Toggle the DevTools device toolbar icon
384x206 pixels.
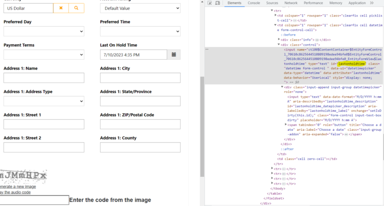coord(218,3)
